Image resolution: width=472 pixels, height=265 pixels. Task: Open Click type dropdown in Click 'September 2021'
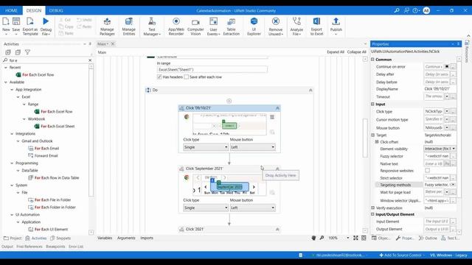click(206, 208)
